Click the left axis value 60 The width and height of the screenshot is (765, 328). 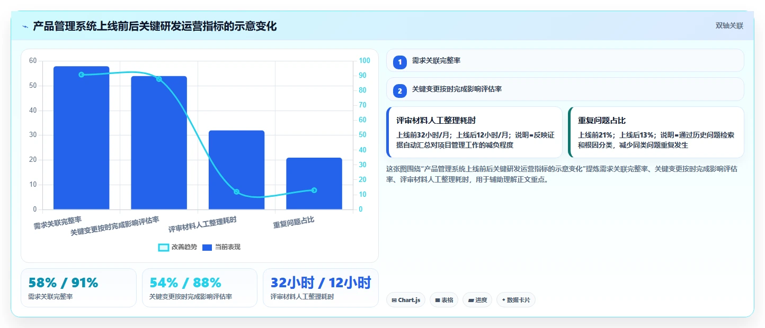click(33, 61)
